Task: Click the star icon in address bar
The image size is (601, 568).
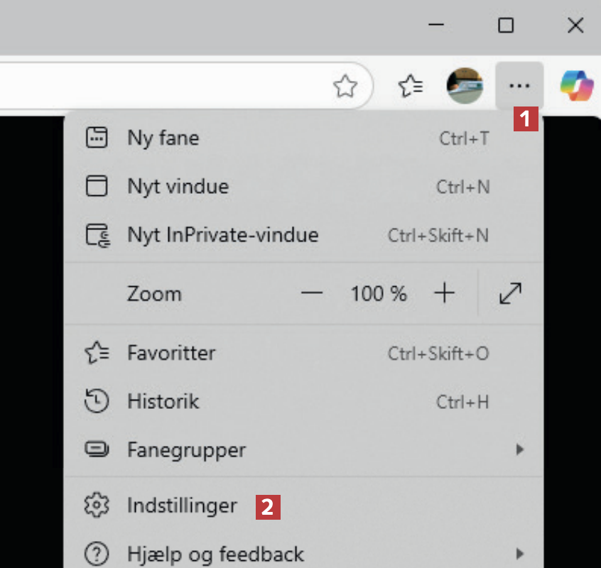Action: click(x=345, y=87)
